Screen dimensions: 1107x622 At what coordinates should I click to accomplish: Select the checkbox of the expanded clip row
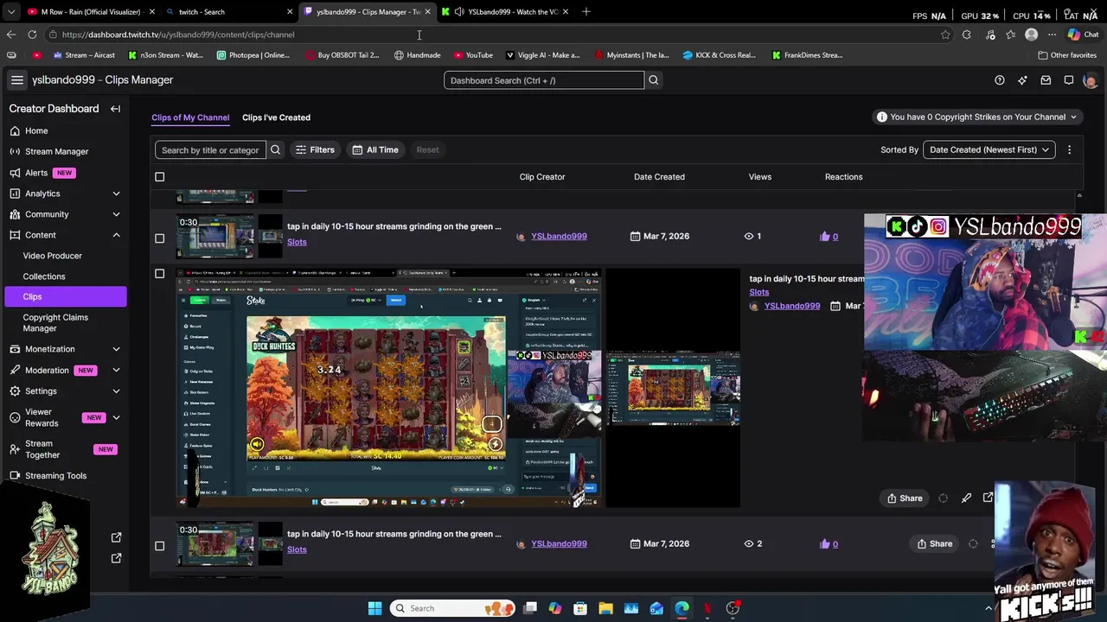[x=159, y=274]
